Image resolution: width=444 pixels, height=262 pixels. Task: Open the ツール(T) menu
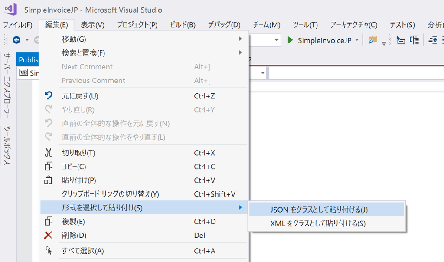pos(305,25)
